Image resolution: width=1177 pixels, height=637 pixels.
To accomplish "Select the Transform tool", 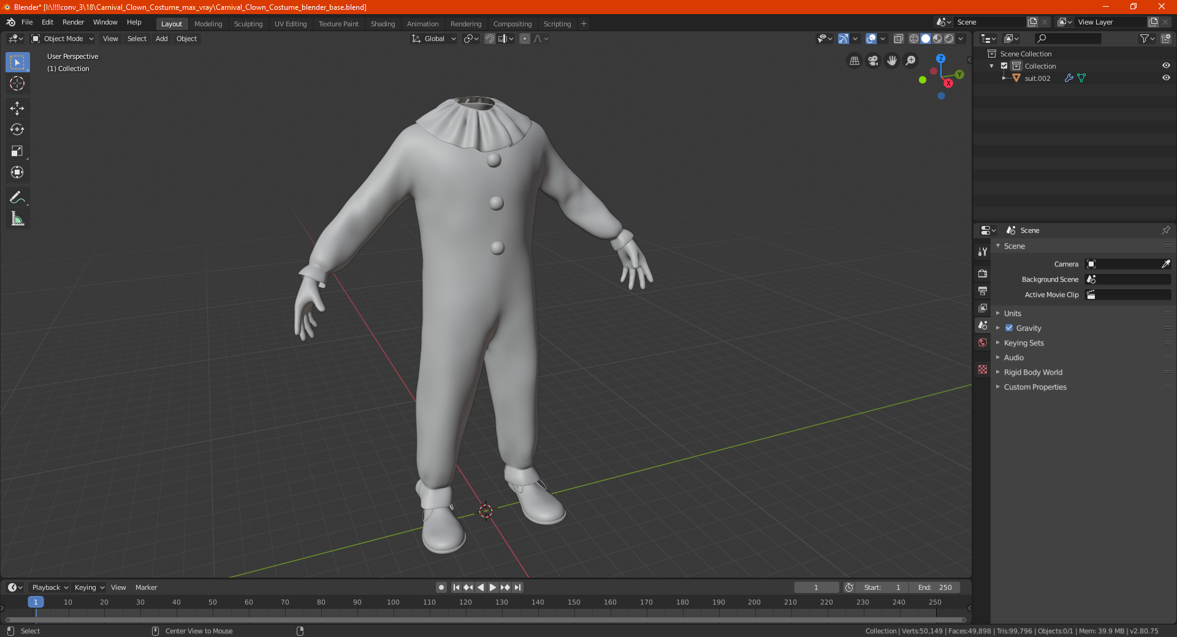I will tap(17, 173).
